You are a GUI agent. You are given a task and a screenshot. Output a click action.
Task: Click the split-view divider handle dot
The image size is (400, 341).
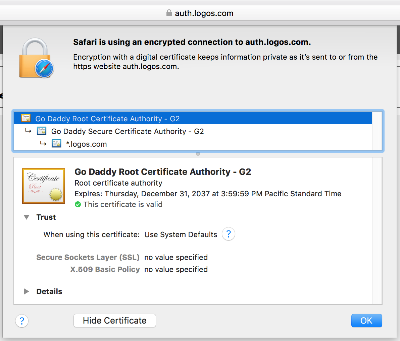pyautogui.click(x=198, y=154)
